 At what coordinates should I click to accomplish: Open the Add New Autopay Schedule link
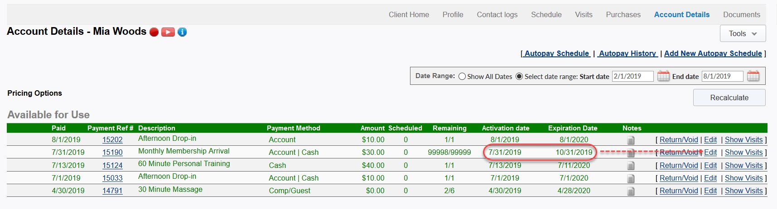(713, 53)
